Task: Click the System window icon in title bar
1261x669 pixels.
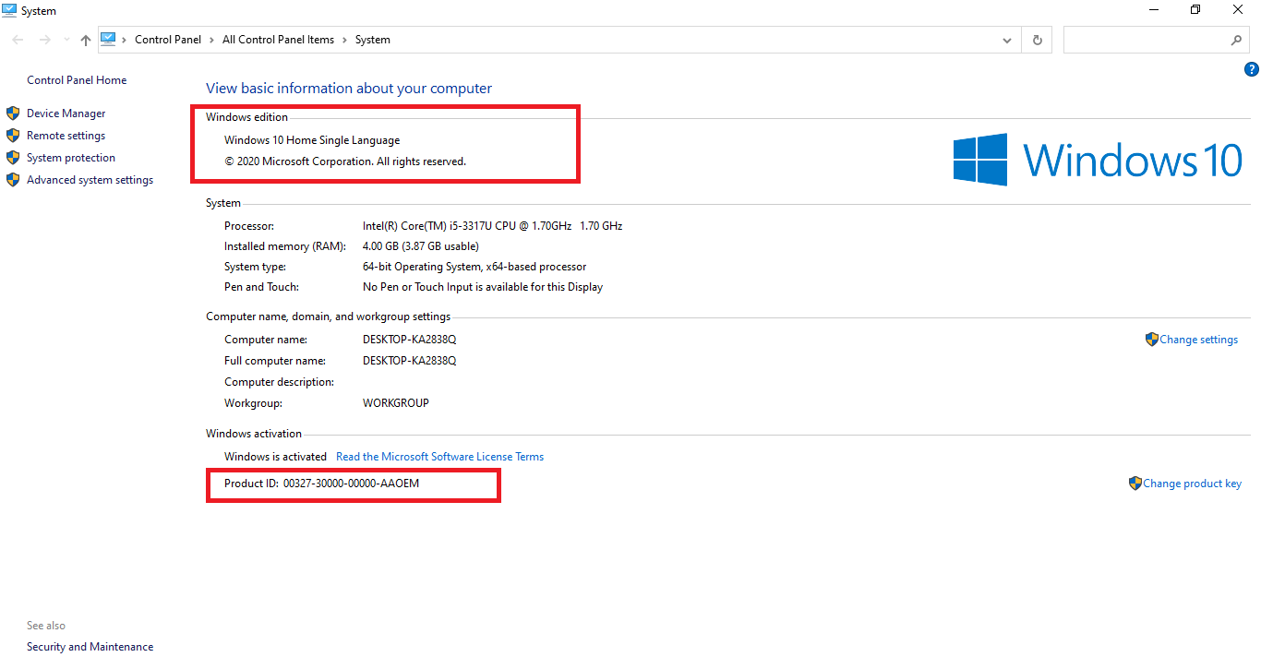Action: point(9,10)
